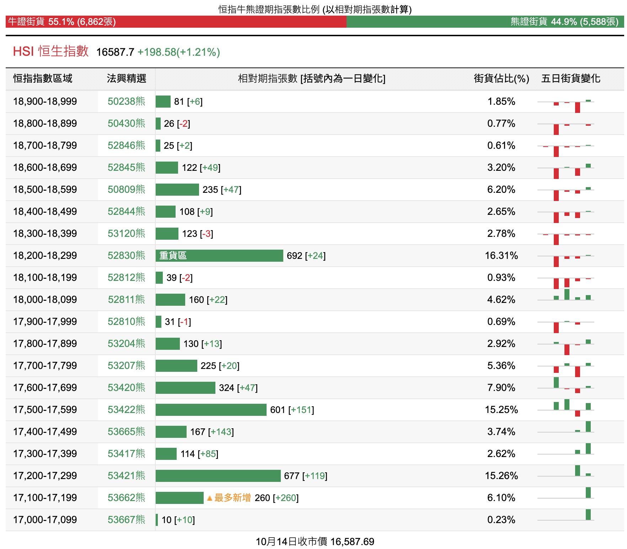This screenshot has height=549, width=627.
Task: Click the 53662熊 warrant code
Action: [126, 498]
